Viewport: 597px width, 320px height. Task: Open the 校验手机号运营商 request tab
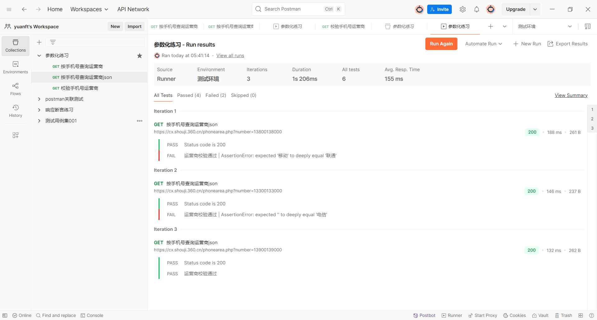coord(343,26)
